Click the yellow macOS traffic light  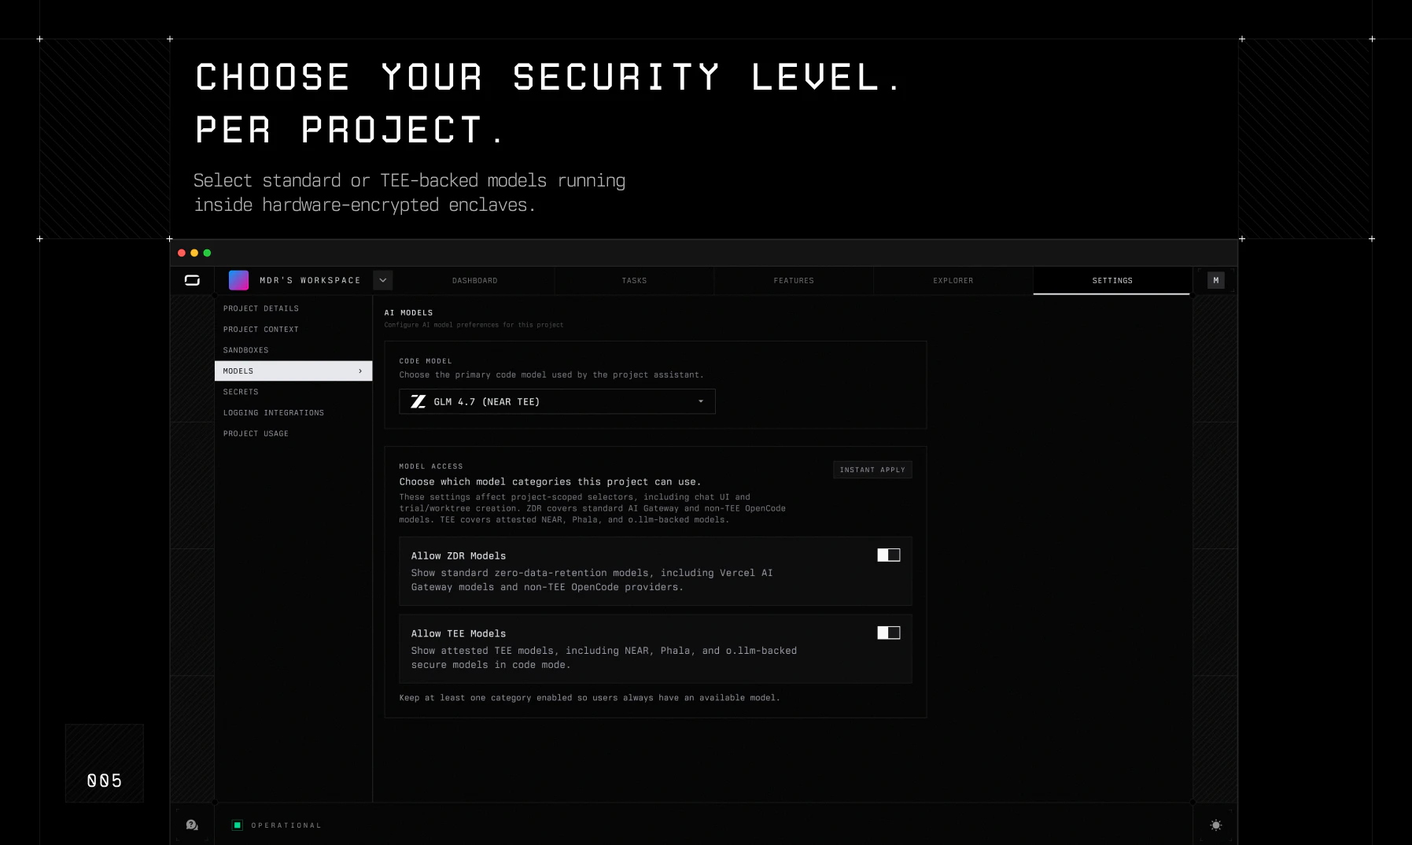point(194,253)
